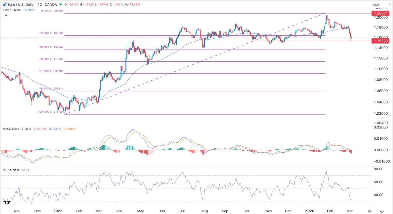Click the market status dot next to OANDA
The image size is (393, 214).
[61, 5]
